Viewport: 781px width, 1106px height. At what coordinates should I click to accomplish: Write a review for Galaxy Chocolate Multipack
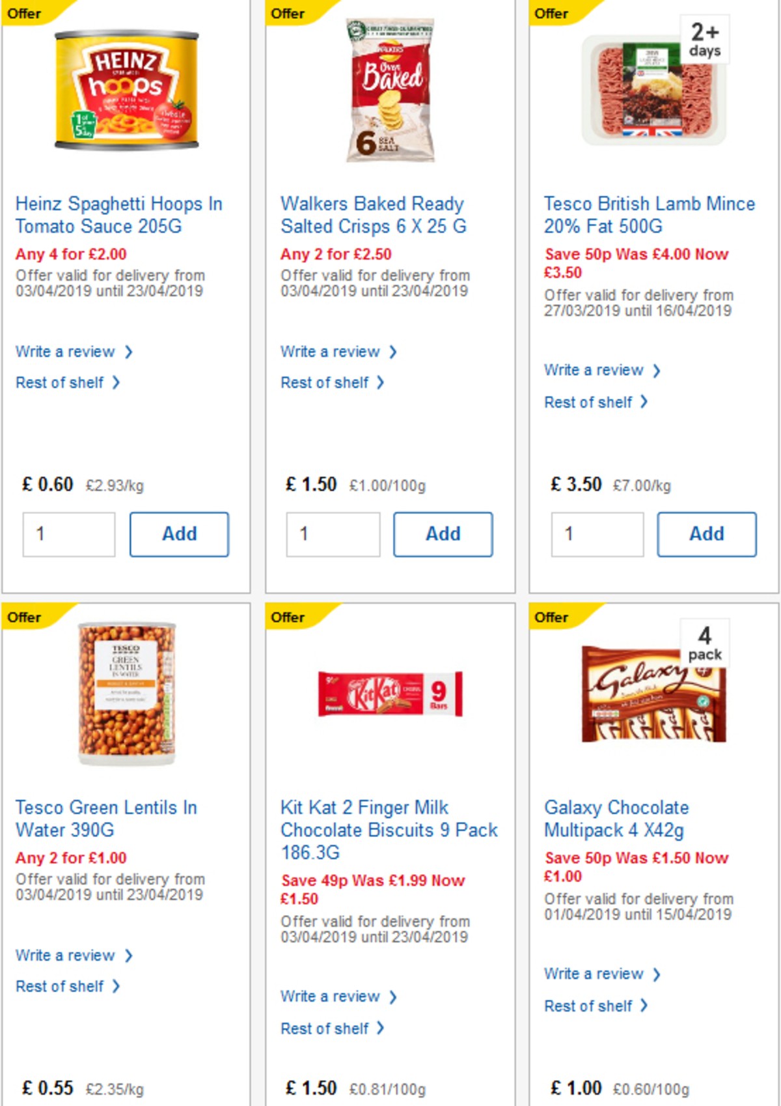[x=594, y=974]
